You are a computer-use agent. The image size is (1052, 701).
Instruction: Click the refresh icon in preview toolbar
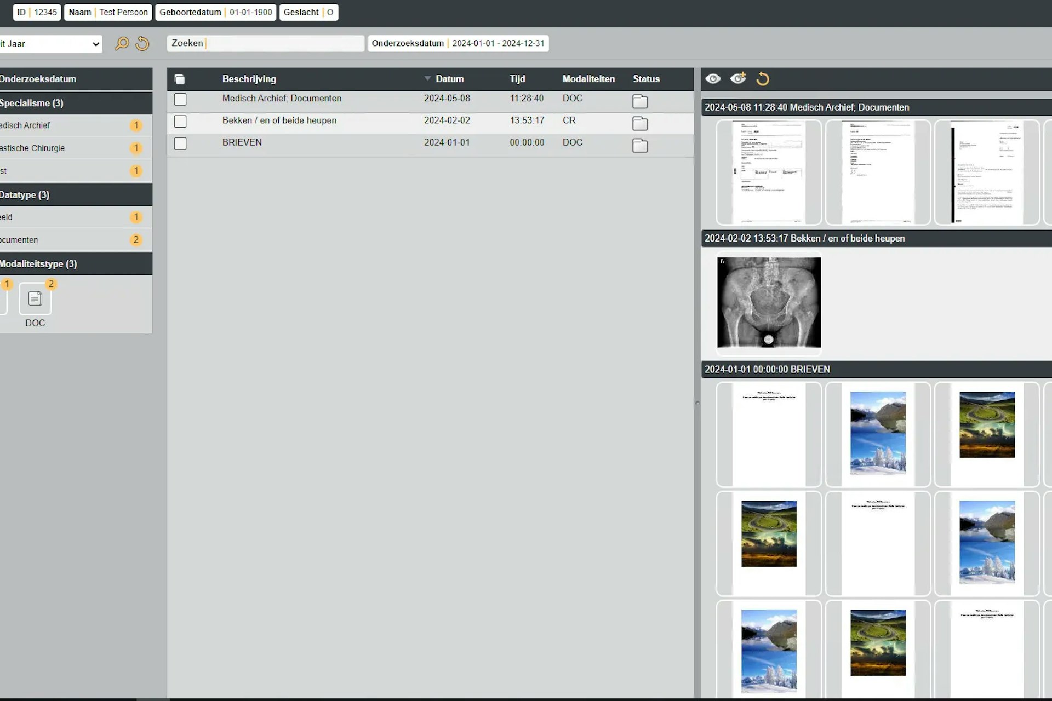(763, 79)
